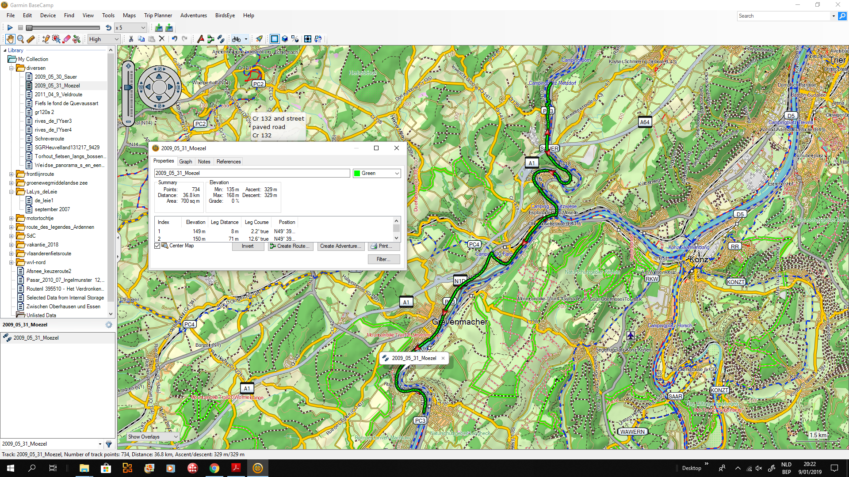Expand the vakantie_2018 folder

click(11, 245)
